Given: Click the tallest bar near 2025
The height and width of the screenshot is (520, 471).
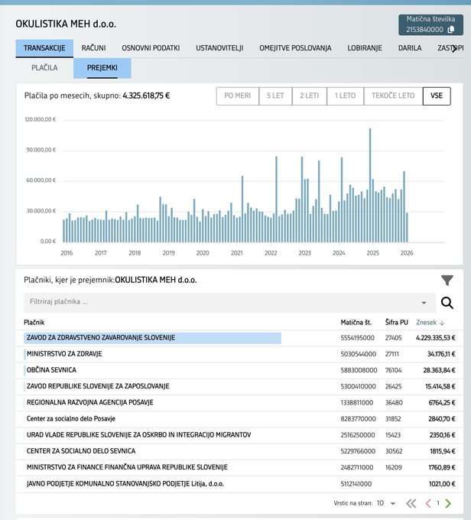Looking at the screenshot, I should [x=370, y=184].
